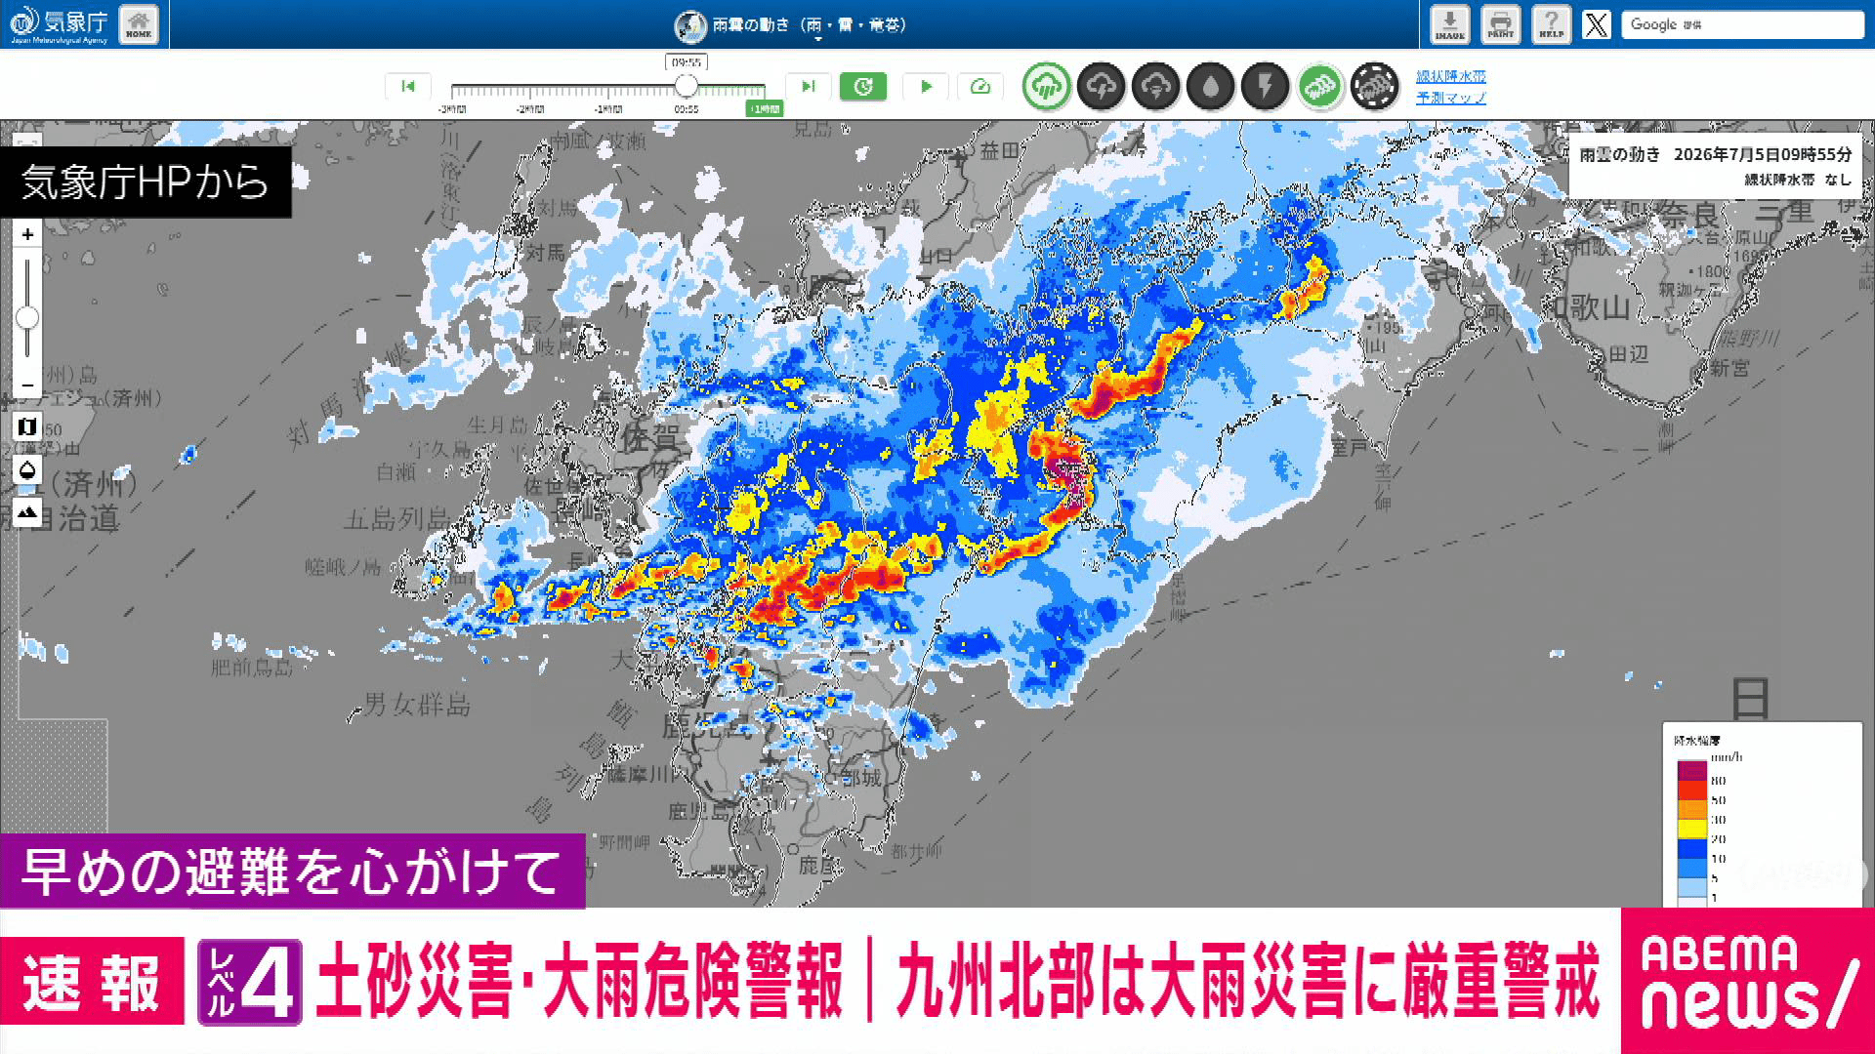Step forward one frame on timeline
Viewport: 1875px width, 1054px height.
pyautogui.click(x=809, y=87)
